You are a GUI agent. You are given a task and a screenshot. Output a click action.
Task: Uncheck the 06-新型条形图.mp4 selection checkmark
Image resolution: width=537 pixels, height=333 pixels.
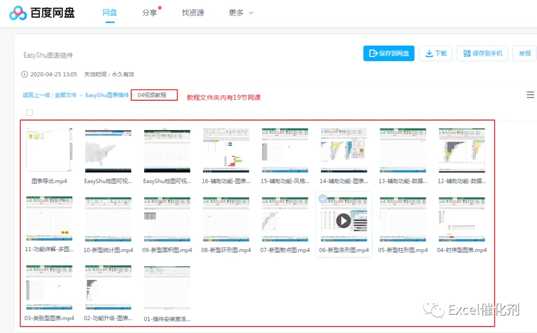tap(322, 199)
